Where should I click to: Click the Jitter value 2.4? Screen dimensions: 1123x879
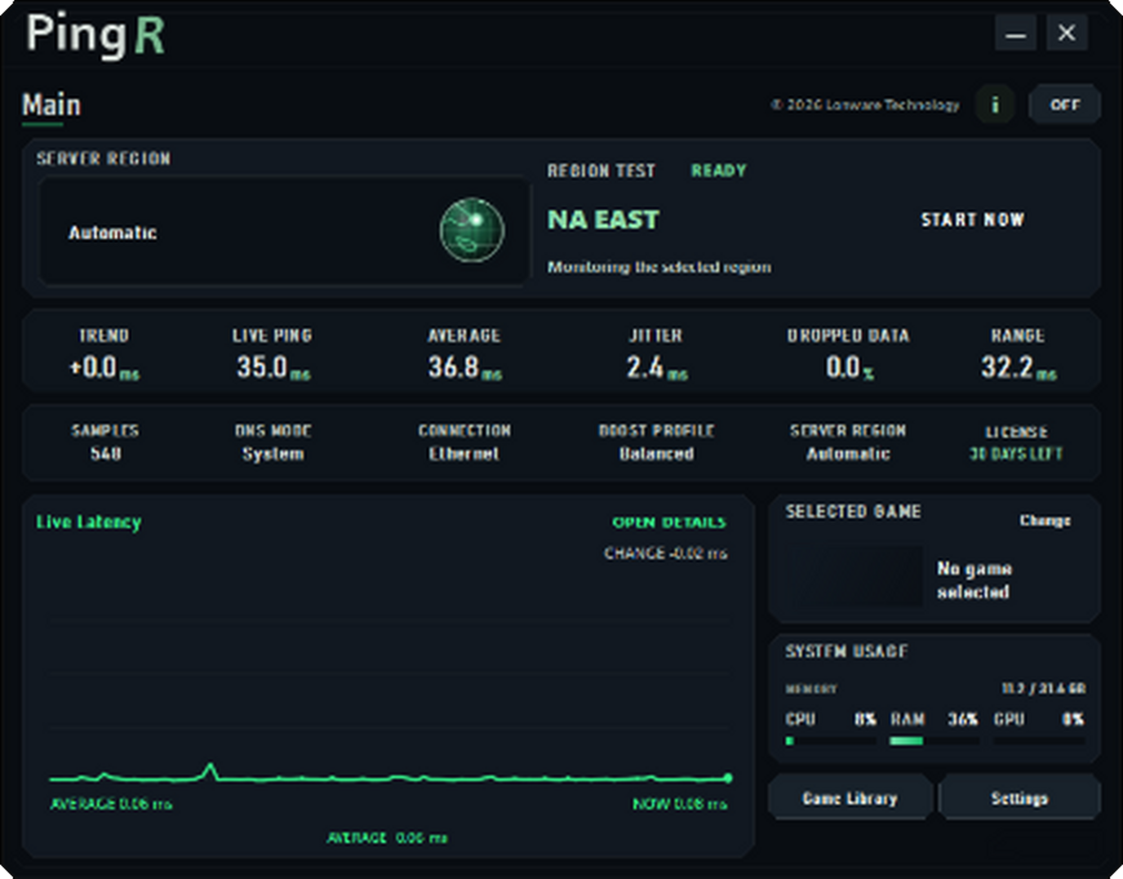click(645, 367)
